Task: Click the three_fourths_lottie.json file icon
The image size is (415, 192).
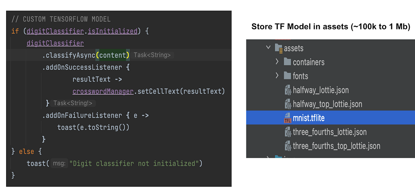Action: pos(287,132)
